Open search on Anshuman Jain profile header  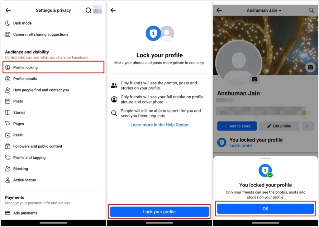tap(311, 10)
